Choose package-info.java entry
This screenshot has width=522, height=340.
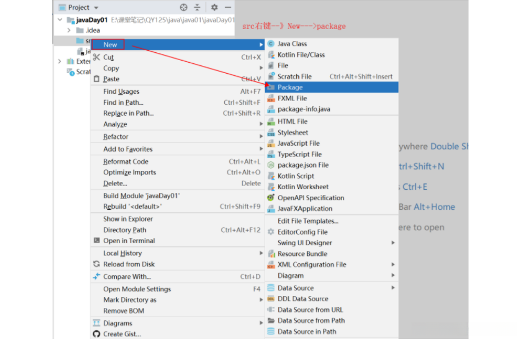pyautogui.click(x=332, y=109)
